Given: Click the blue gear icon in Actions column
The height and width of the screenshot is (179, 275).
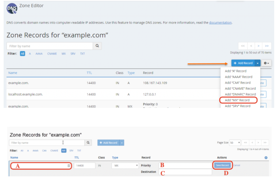Looking at the screenshot, I should [266, 158].
